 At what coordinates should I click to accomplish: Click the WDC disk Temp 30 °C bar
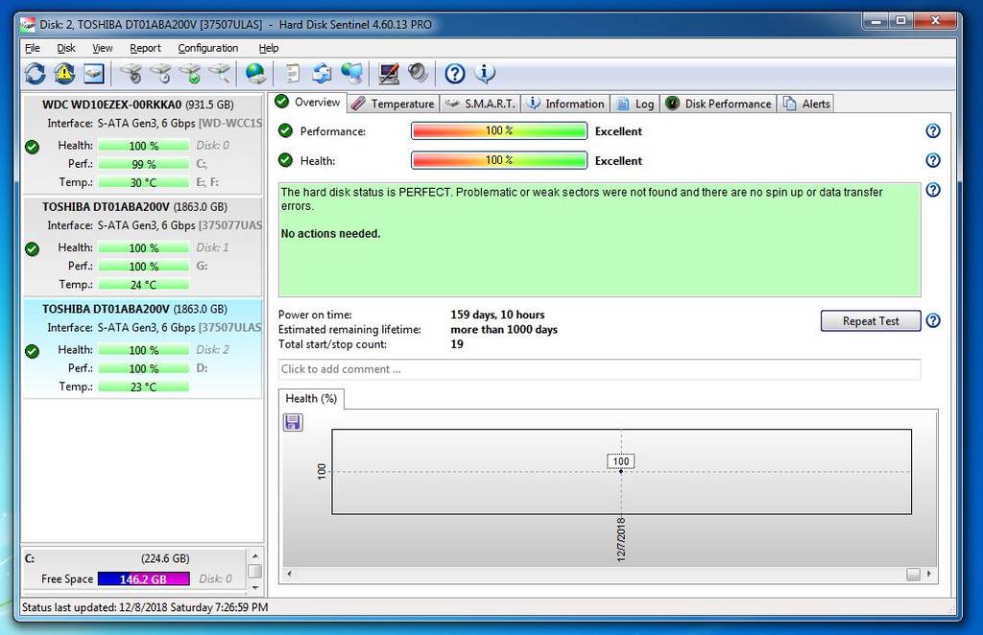click(144, 183)
